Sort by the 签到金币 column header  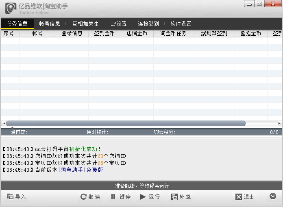[104, 34]
